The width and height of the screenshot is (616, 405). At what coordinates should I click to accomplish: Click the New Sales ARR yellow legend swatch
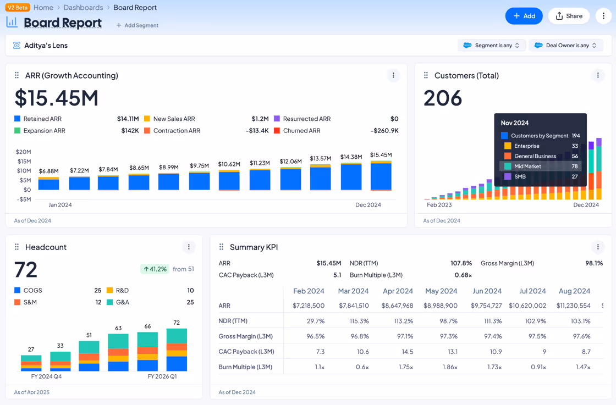147,119
